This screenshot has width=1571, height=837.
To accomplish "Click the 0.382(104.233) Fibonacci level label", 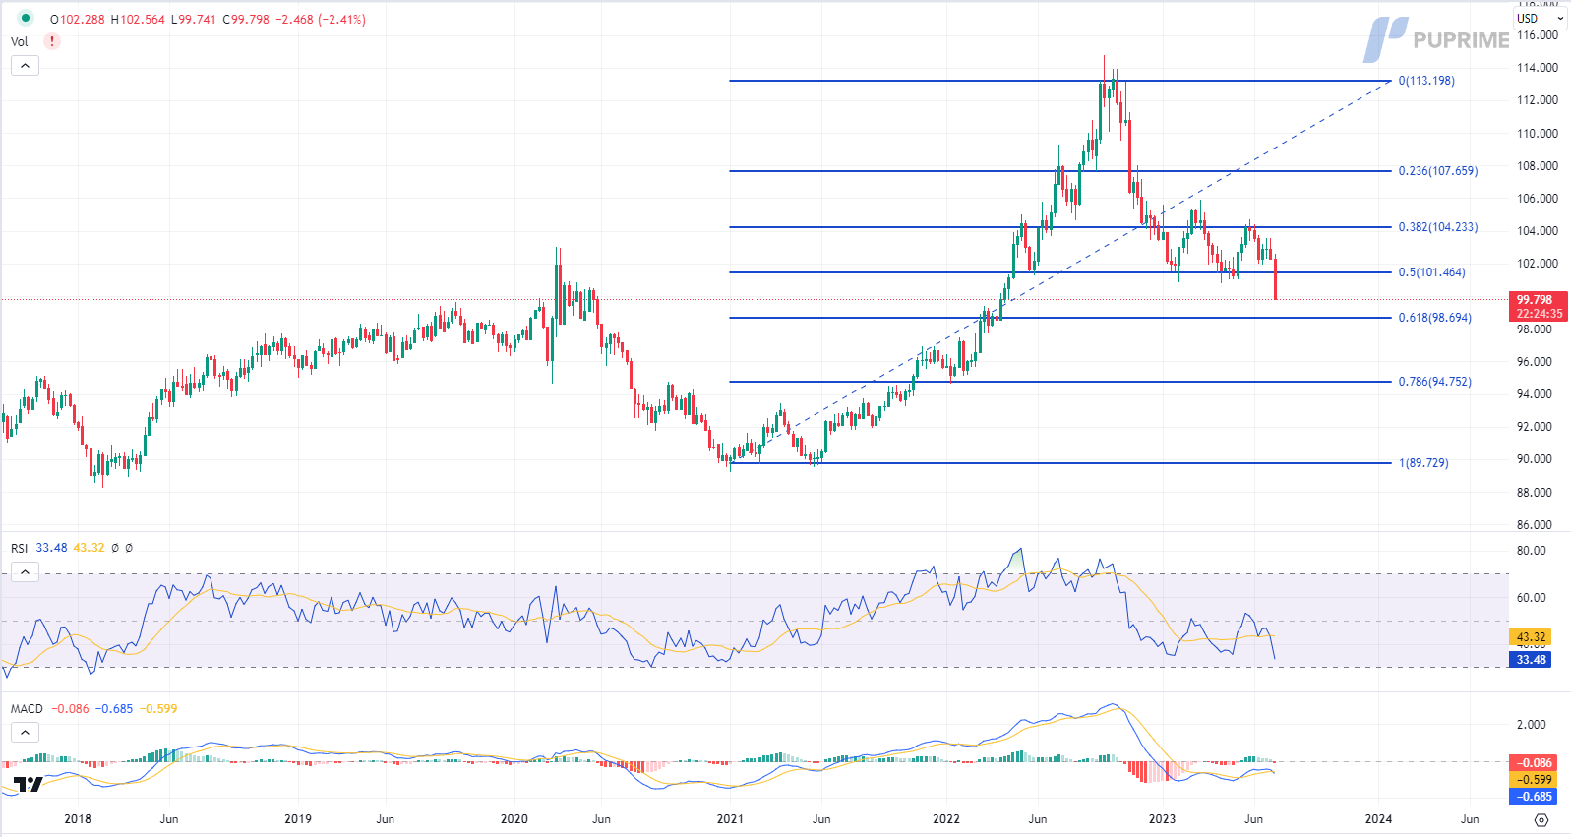I will [x=1438, y=227].
